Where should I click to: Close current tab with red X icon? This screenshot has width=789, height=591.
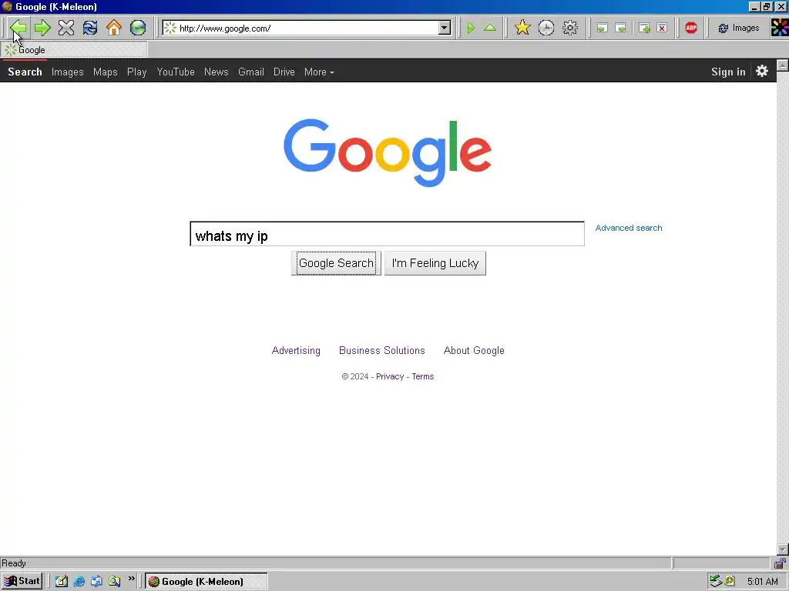pyautogui.click(x=662, y=28)
